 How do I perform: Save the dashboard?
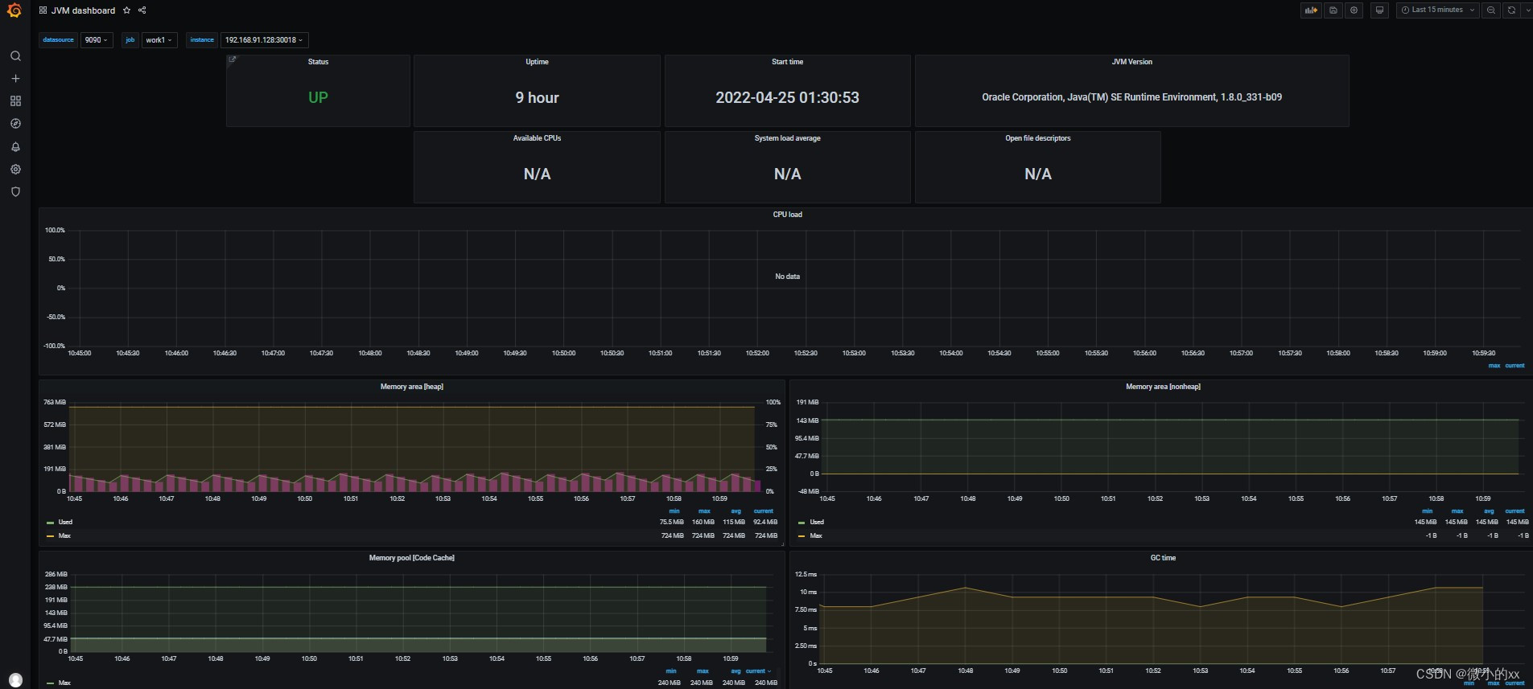pos(1333,10)
